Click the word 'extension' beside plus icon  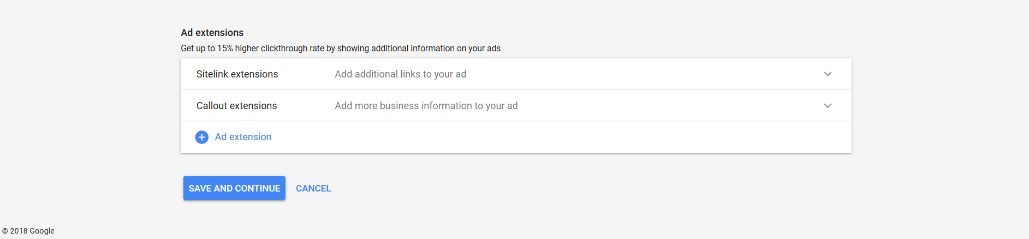point(250,137)
